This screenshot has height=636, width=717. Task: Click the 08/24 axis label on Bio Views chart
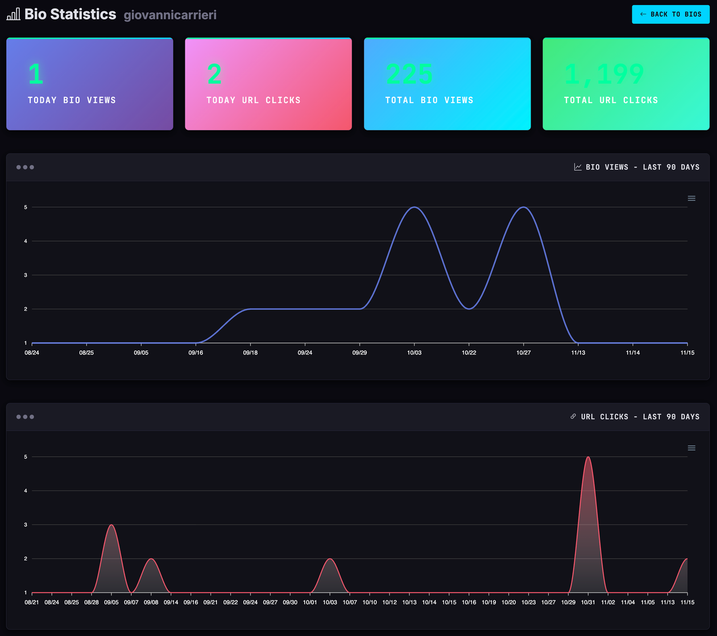pos(32,352)
